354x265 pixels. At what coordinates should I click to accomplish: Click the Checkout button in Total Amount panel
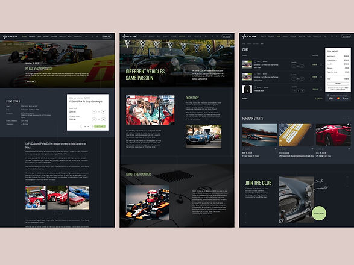[x=338, y=84]
